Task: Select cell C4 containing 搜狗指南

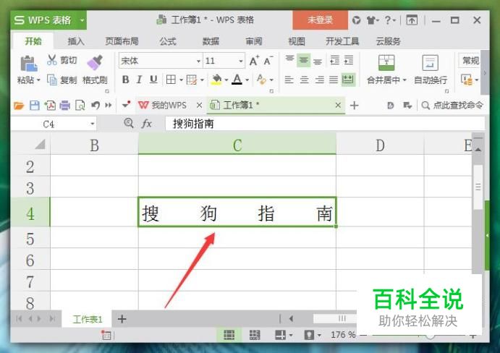Action: [x=237, y=212]
